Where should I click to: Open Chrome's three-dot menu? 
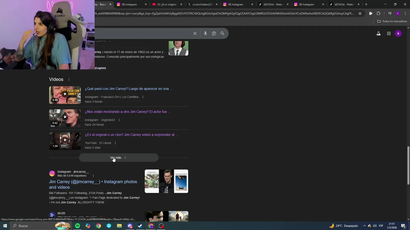405,13
